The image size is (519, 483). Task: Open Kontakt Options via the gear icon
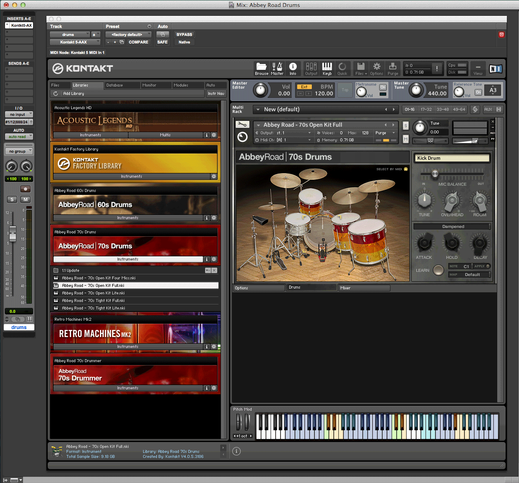tap(376, 69)
